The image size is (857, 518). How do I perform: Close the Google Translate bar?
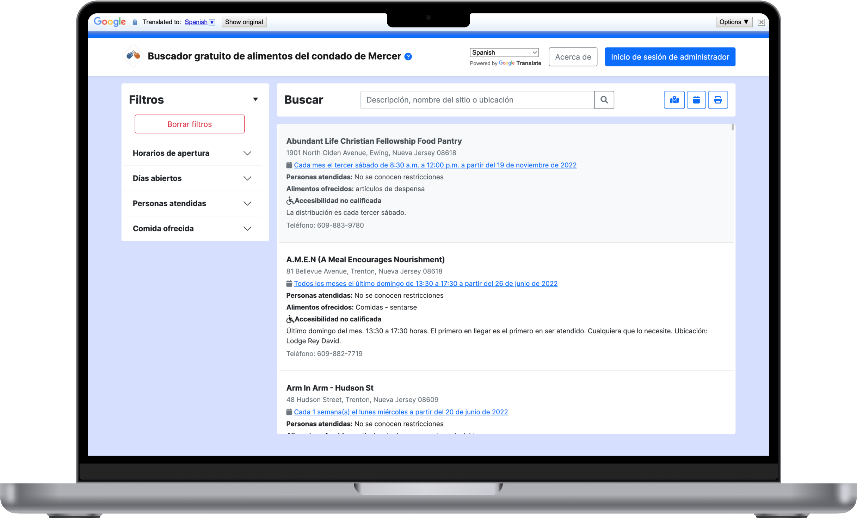pyautogui.click(x=761, y=22)
